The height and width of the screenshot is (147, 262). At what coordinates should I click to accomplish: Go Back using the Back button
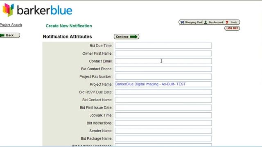pyautogui.click(x=10, y=36)
